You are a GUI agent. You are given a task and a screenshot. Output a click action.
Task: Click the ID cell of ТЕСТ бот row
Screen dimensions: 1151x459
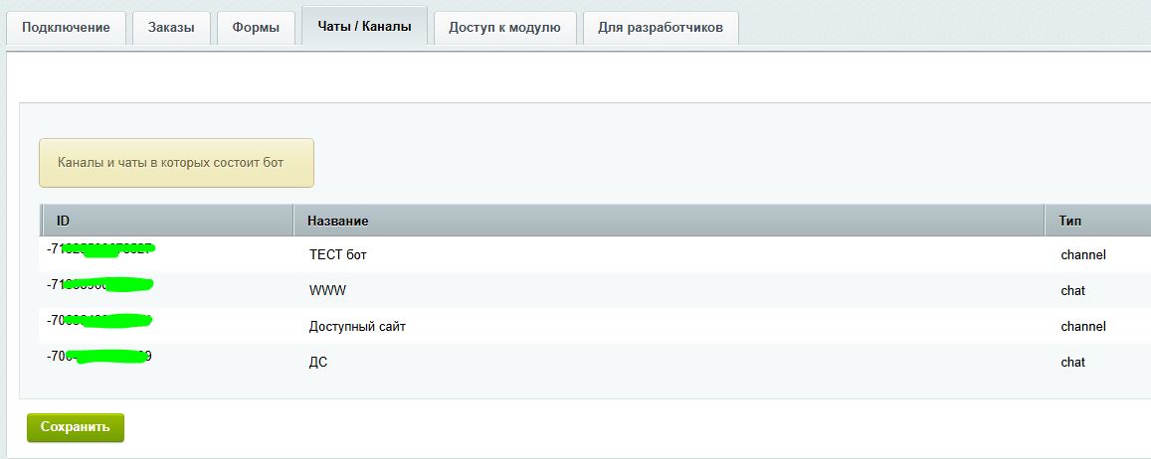coord(99,249)
